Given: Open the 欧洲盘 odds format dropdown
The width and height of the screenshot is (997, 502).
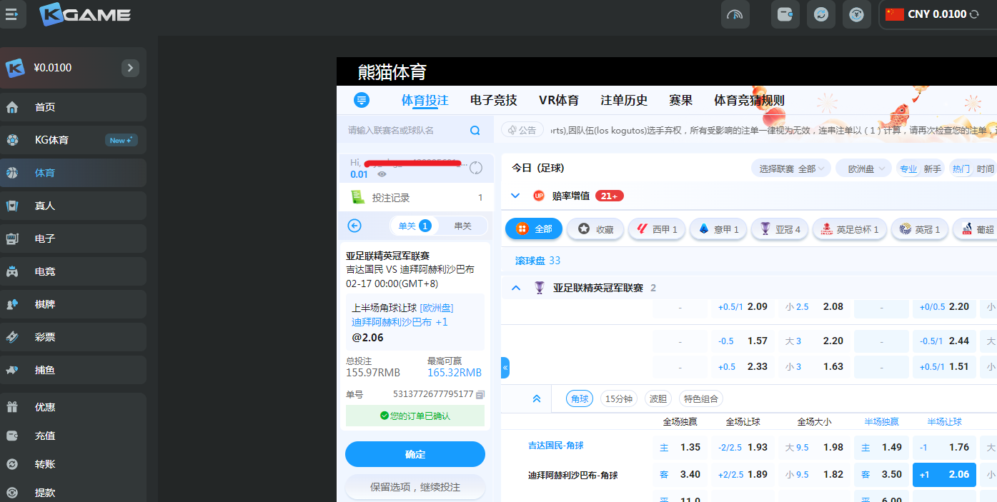Looking at the screenshot, I should coord(863,169).
